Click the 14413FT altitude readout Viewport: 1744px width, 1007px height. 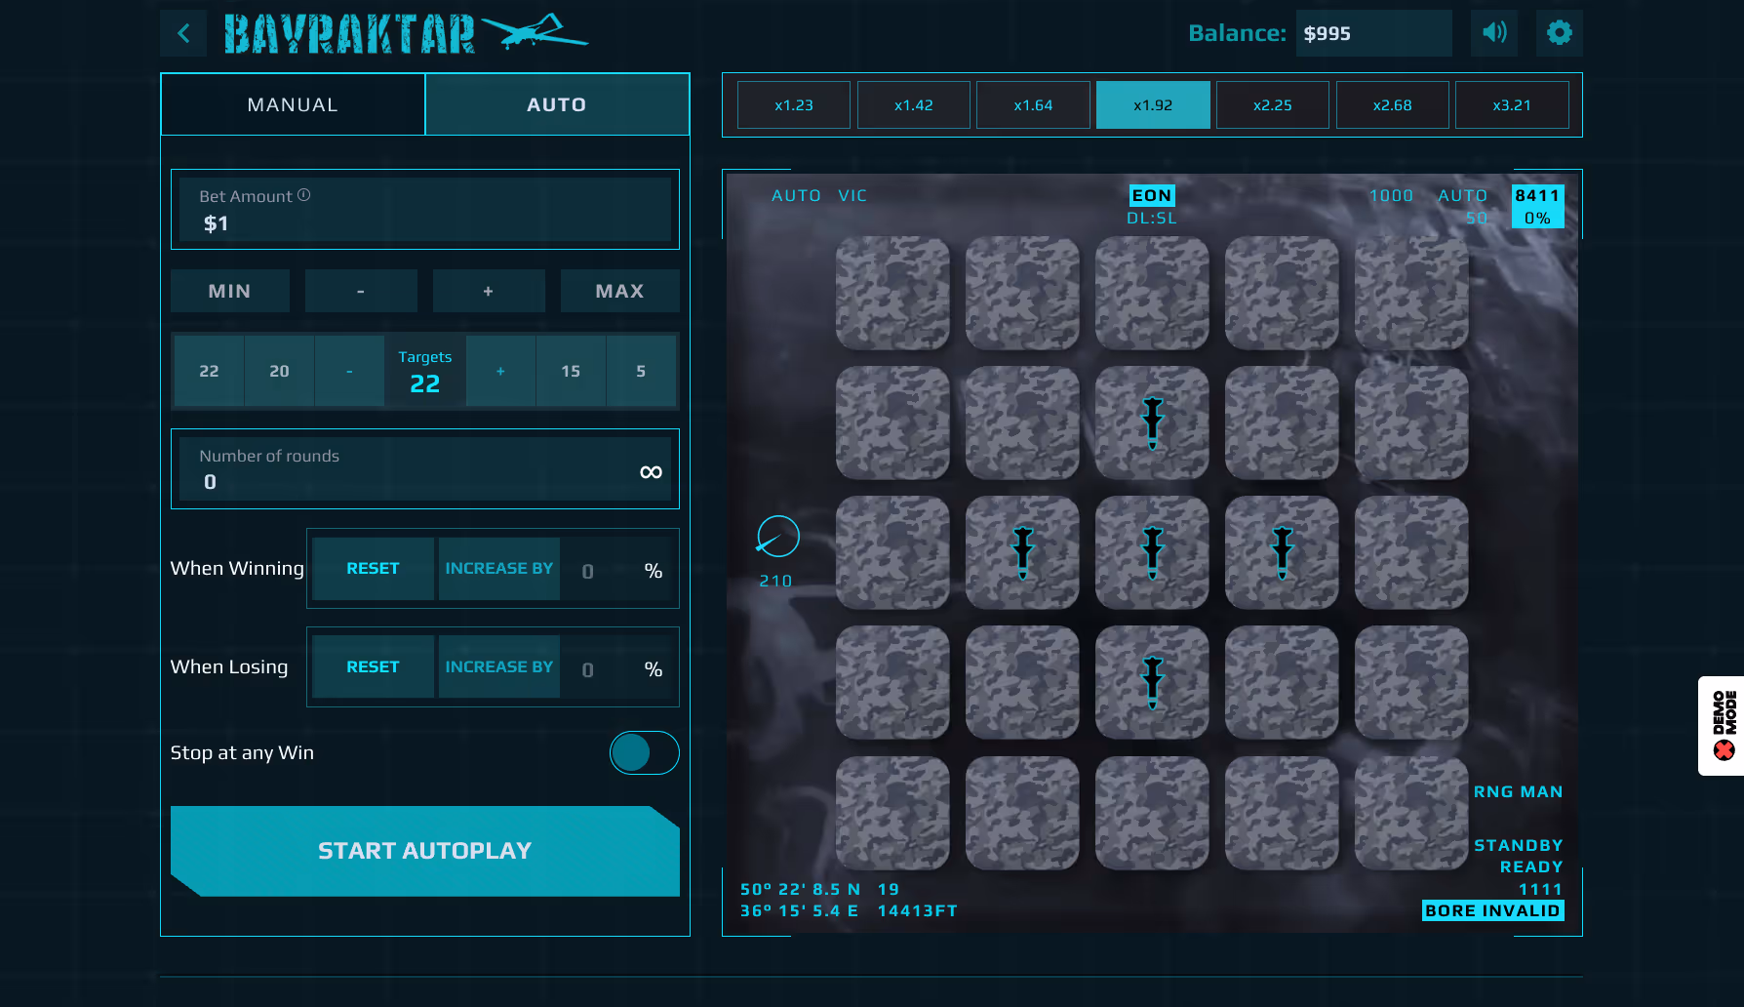click(918, 910)
